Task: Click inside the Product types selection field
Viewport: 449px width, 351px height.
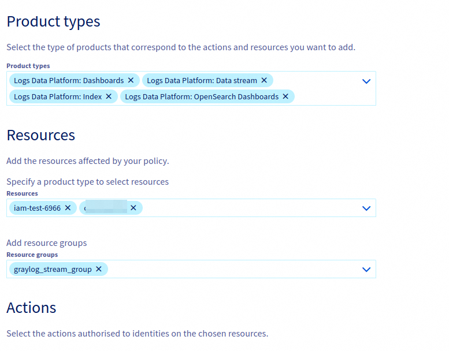Action: 191,88
